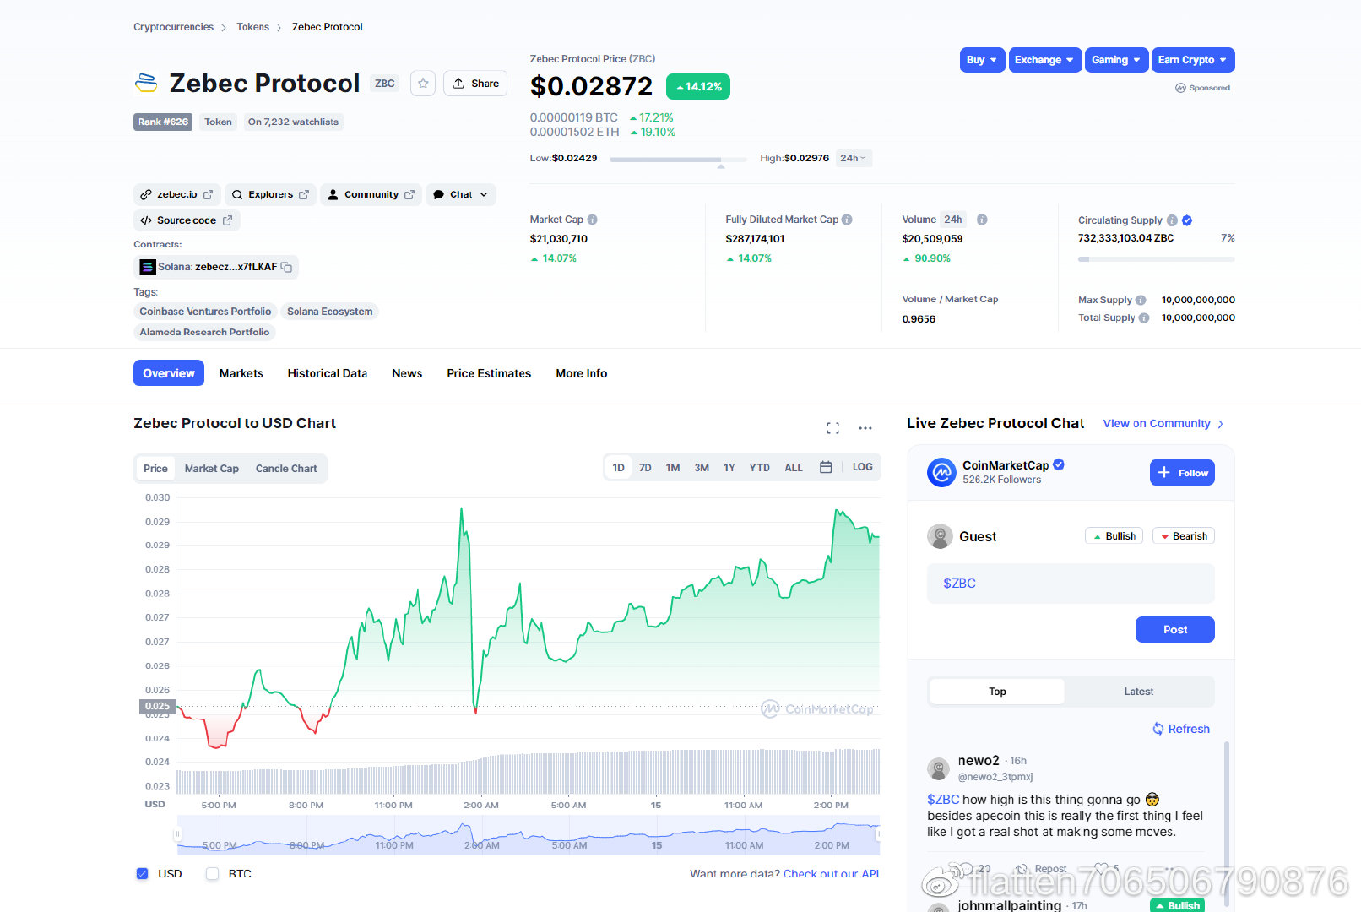Set chart range to 1M

point(673,468)
